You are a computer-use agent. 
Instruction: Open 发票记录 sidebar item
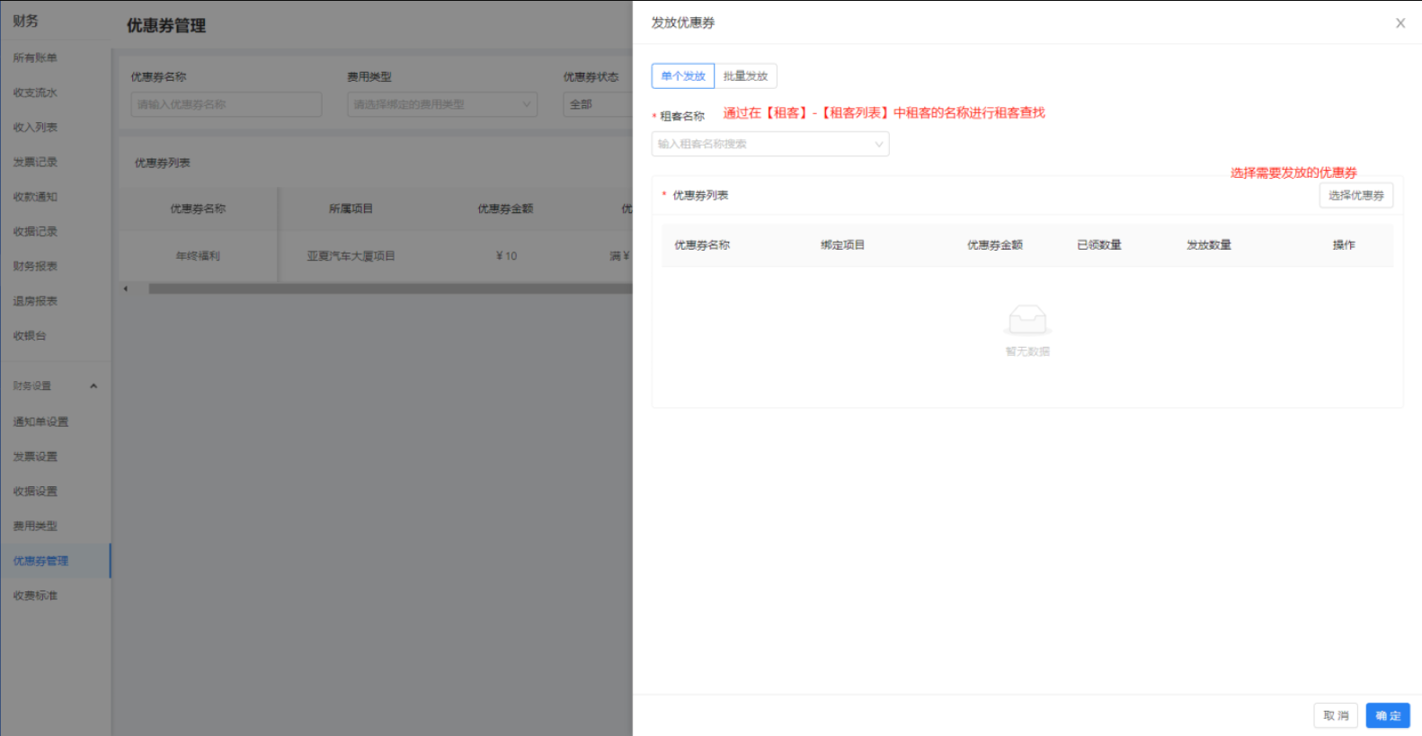pyautogui.click(x=35, y=163)
